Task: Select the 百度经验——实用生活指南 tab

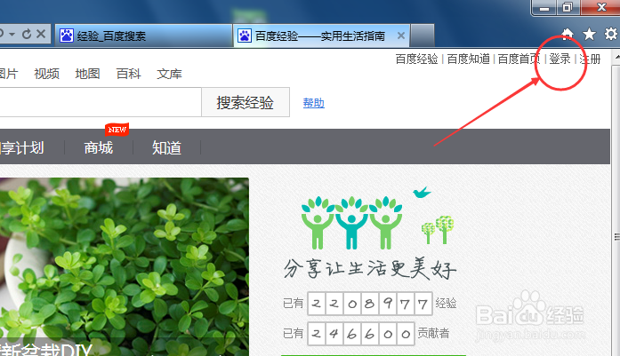Action: tap(321, 36)
